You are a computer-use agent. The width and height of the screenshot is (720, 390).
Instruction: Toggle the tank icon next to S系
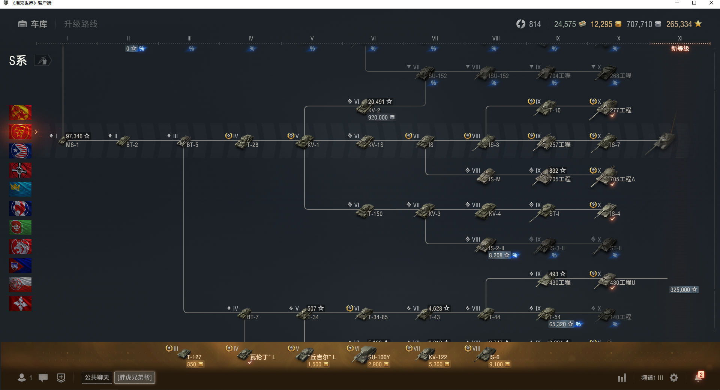(x=43, y=60)
